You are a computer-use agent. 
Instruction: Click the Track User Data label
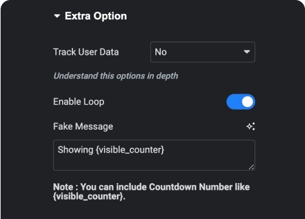[86, 52]
